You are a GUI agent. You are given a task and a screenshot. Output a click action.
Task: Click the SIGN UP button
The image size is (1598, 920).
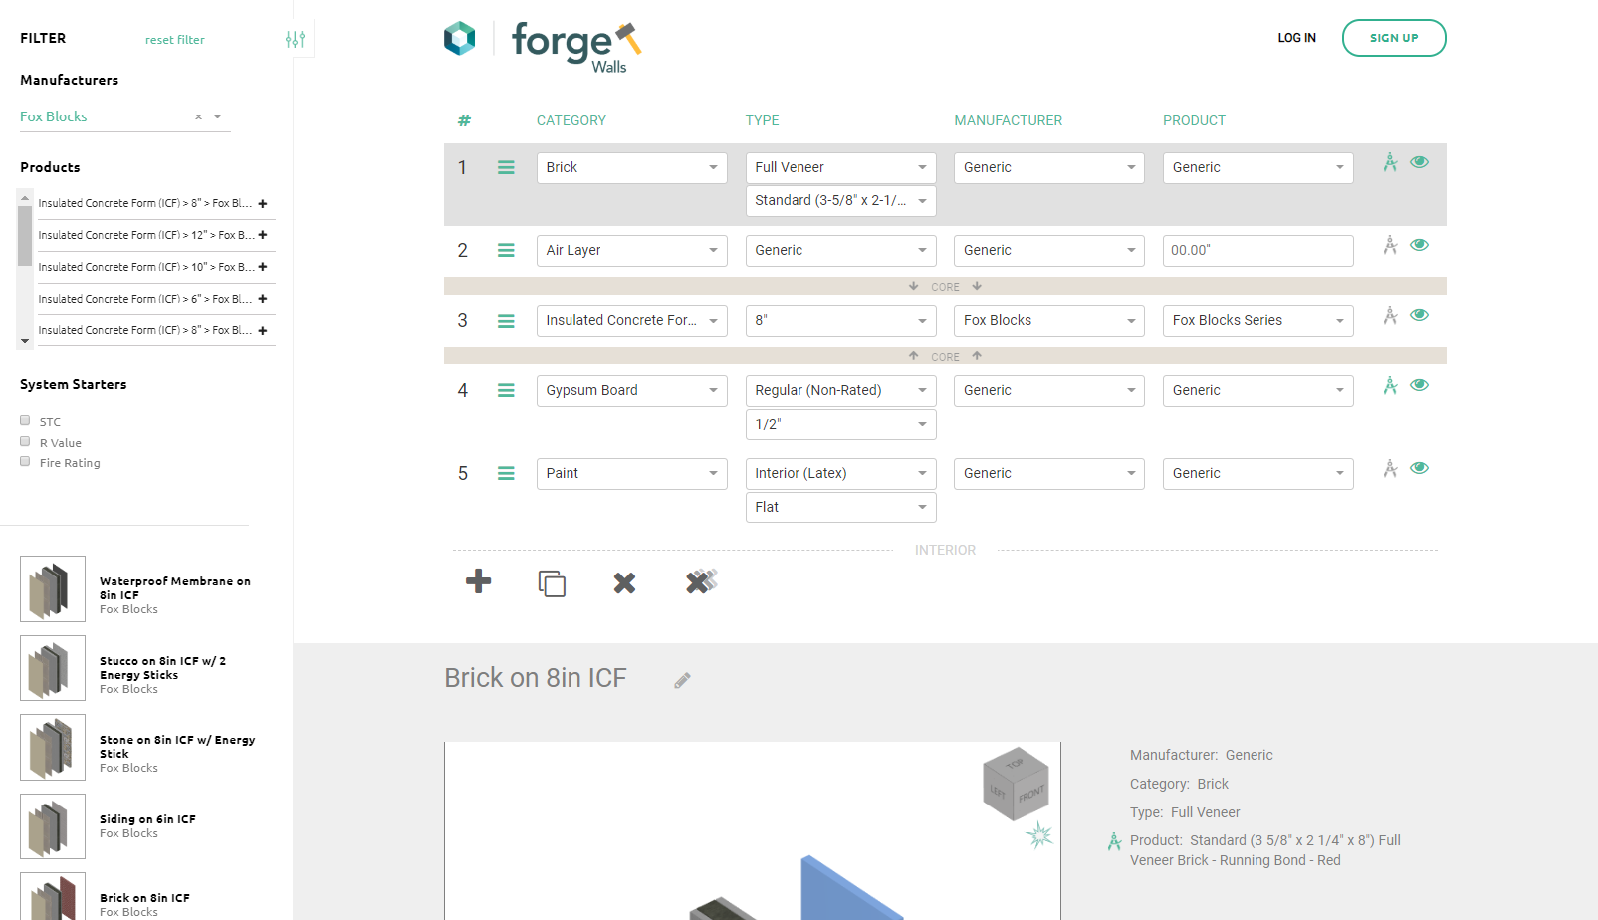1394,38
